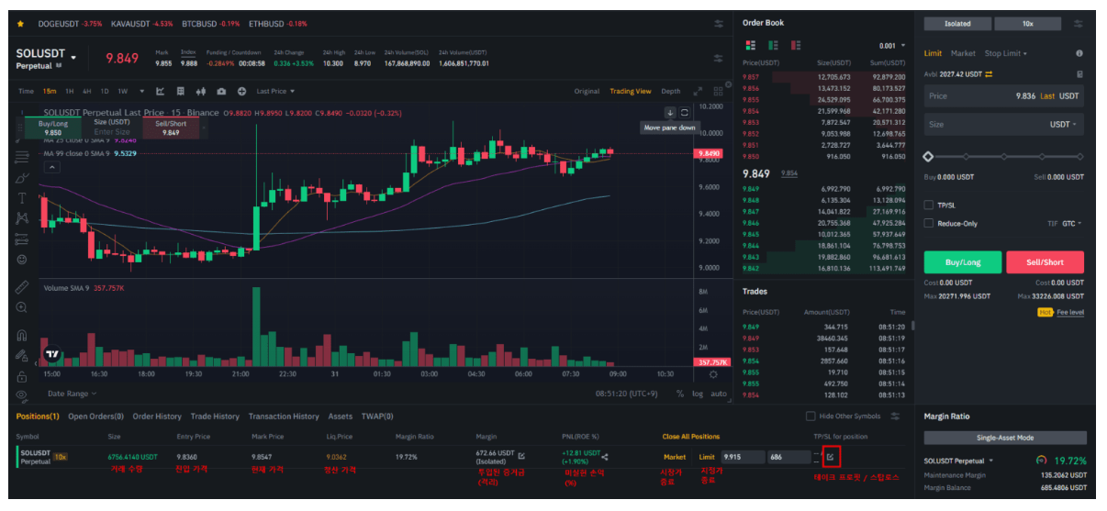1107x511 pixels.
Task: Switch to Order History tab
Action: click(x=157, y=417)
